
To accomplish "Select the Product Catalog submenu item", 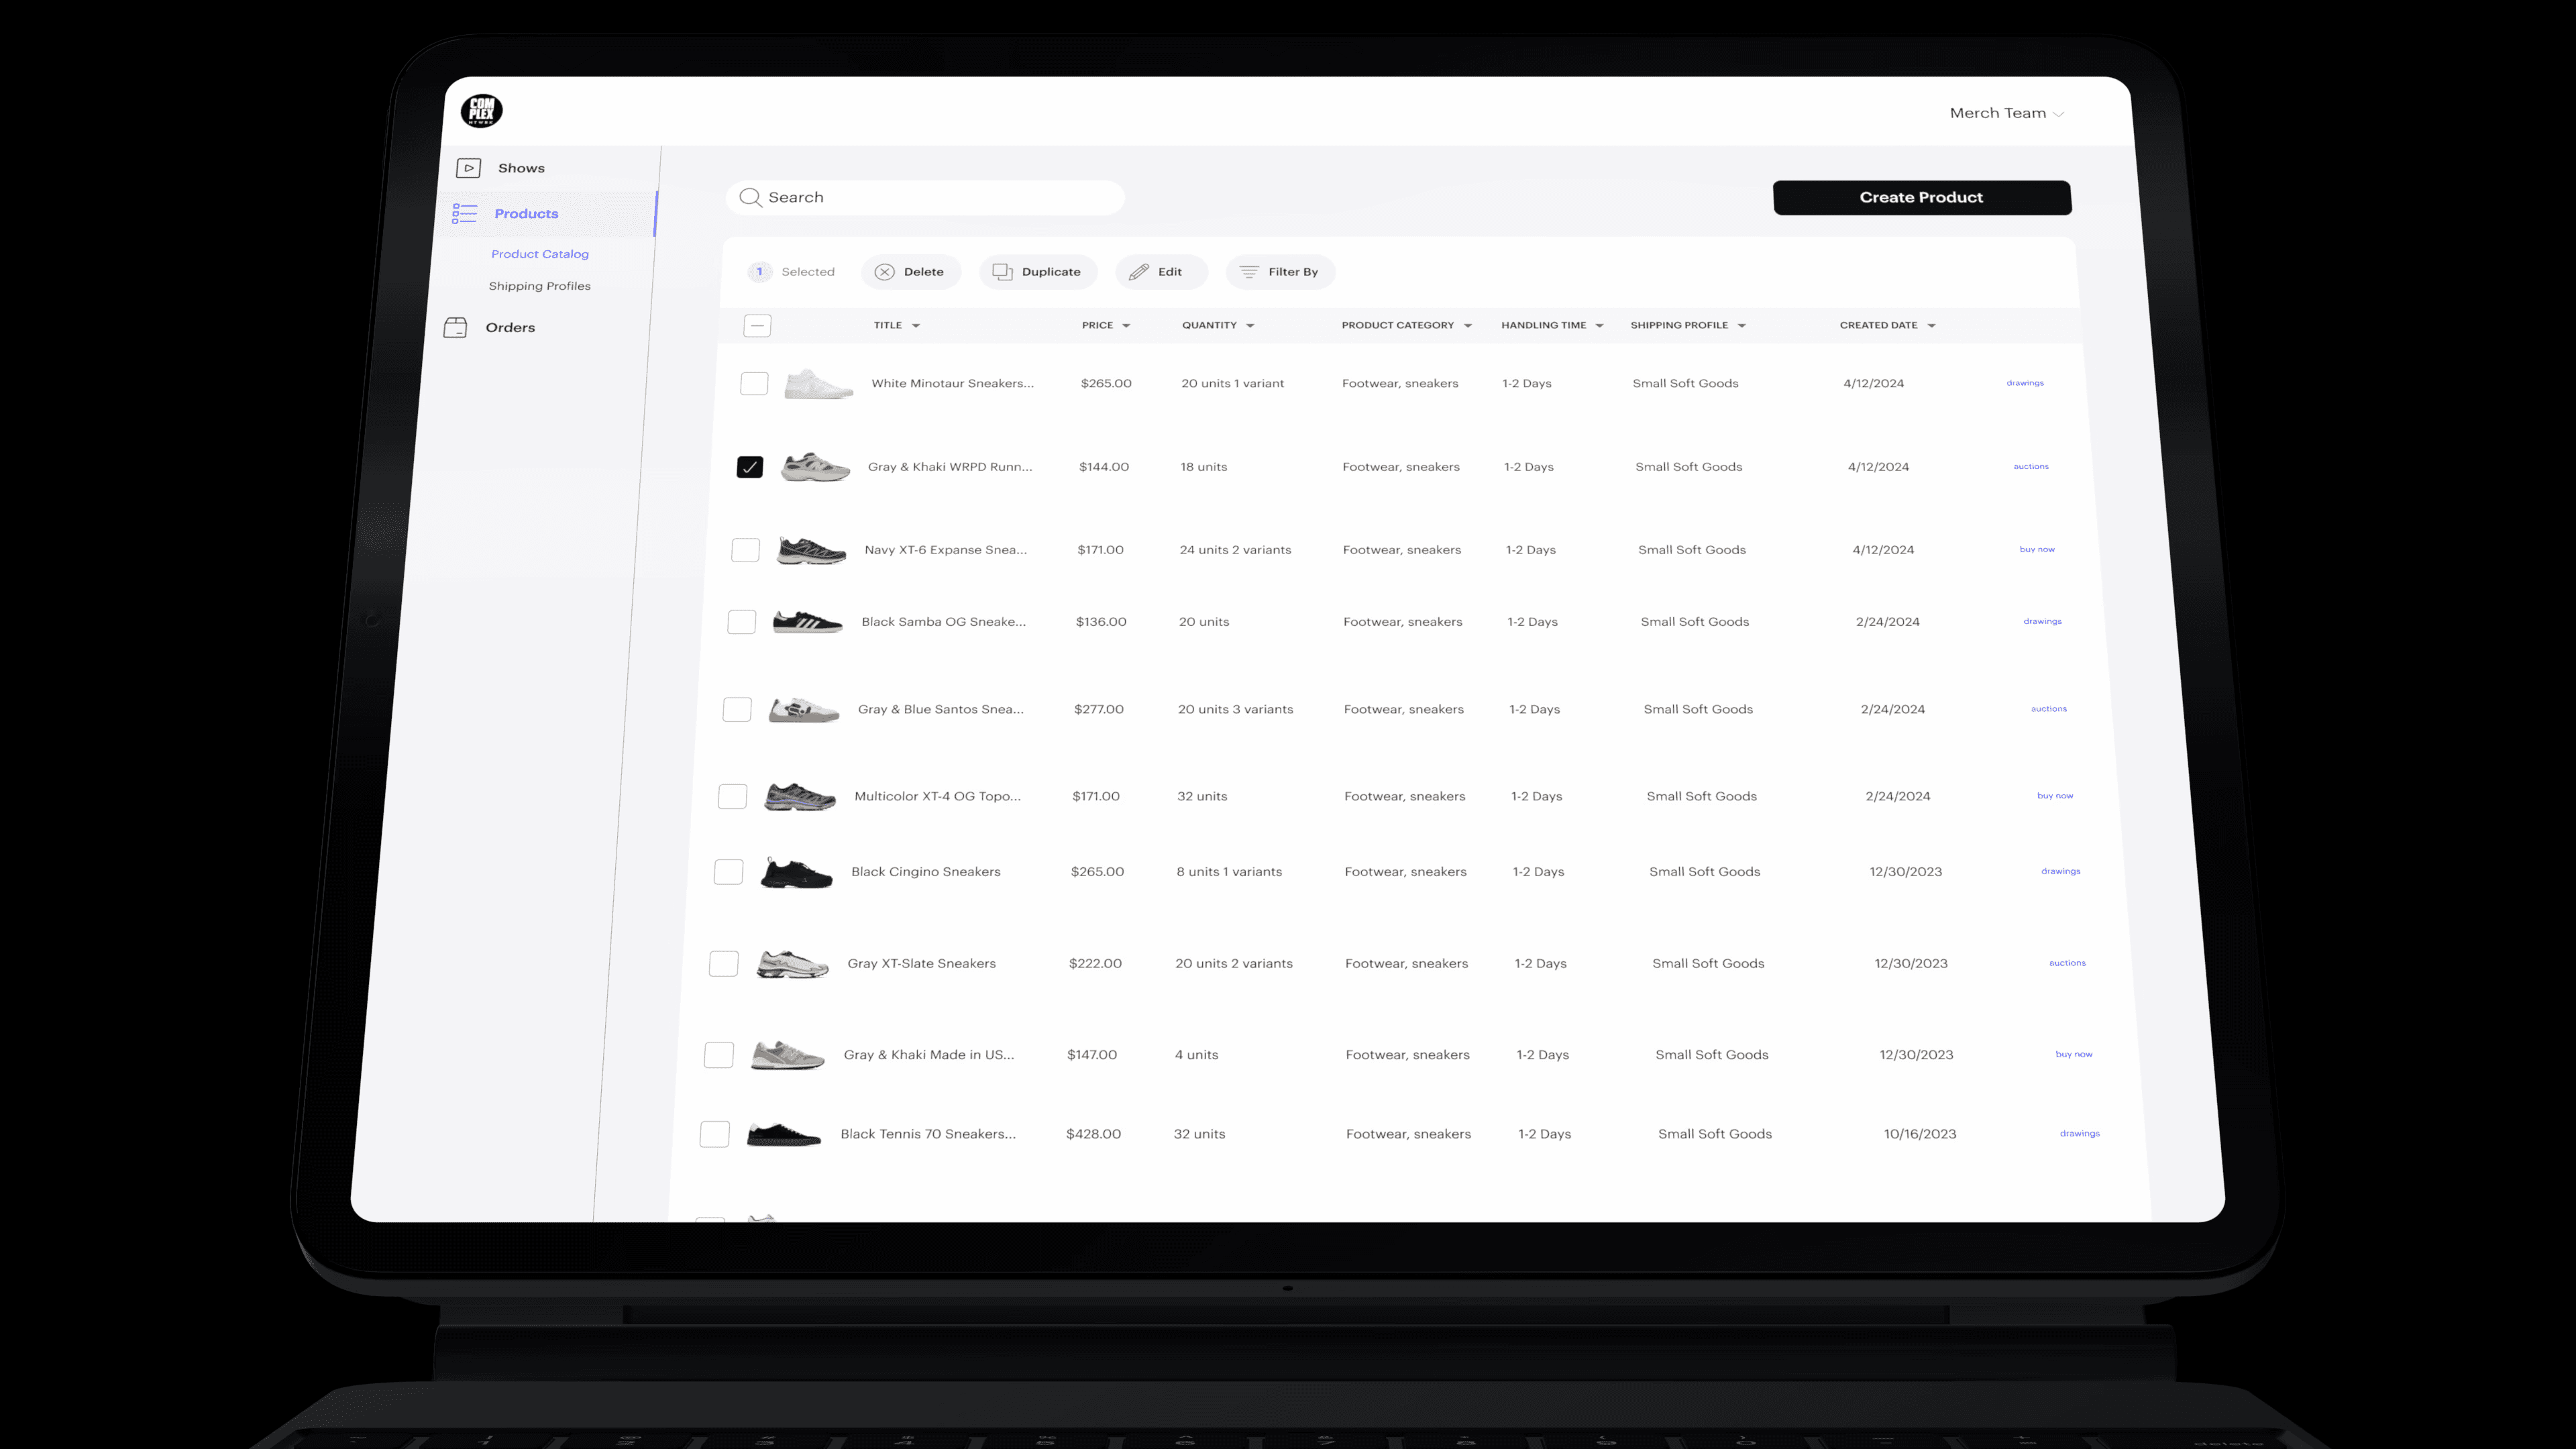I will click(539, 254).
